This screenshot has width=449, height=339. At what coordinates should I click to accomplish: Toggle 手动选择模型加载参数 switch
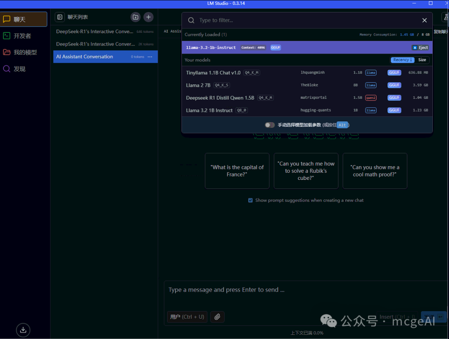click(x=269, y=125)
